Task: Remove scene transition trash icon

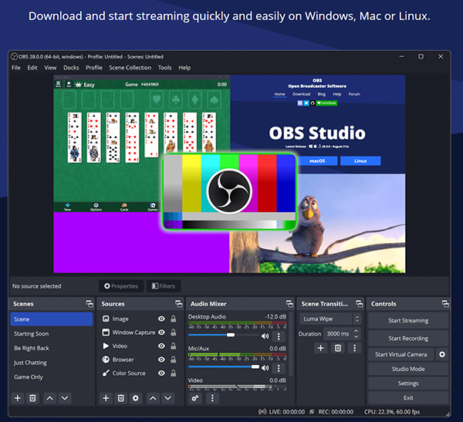Action: point(338,348)
